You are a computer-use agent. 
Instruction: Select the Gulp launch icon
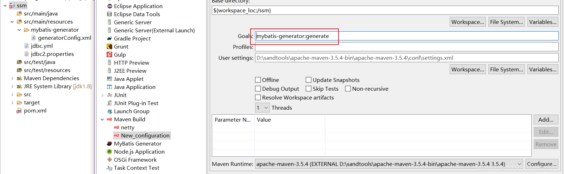109,55
